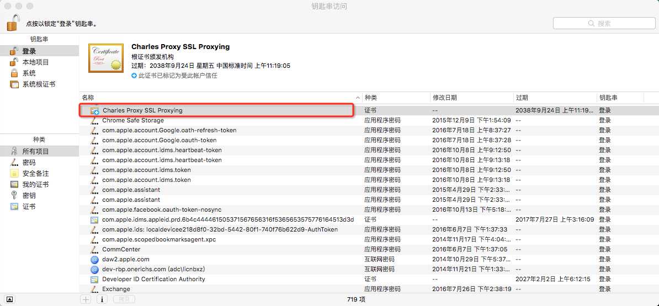The width and height of the screenshot is (659, 306).
Task: Click the 2015年12月9日 modification date cell
Action: [x=471, y=120]
